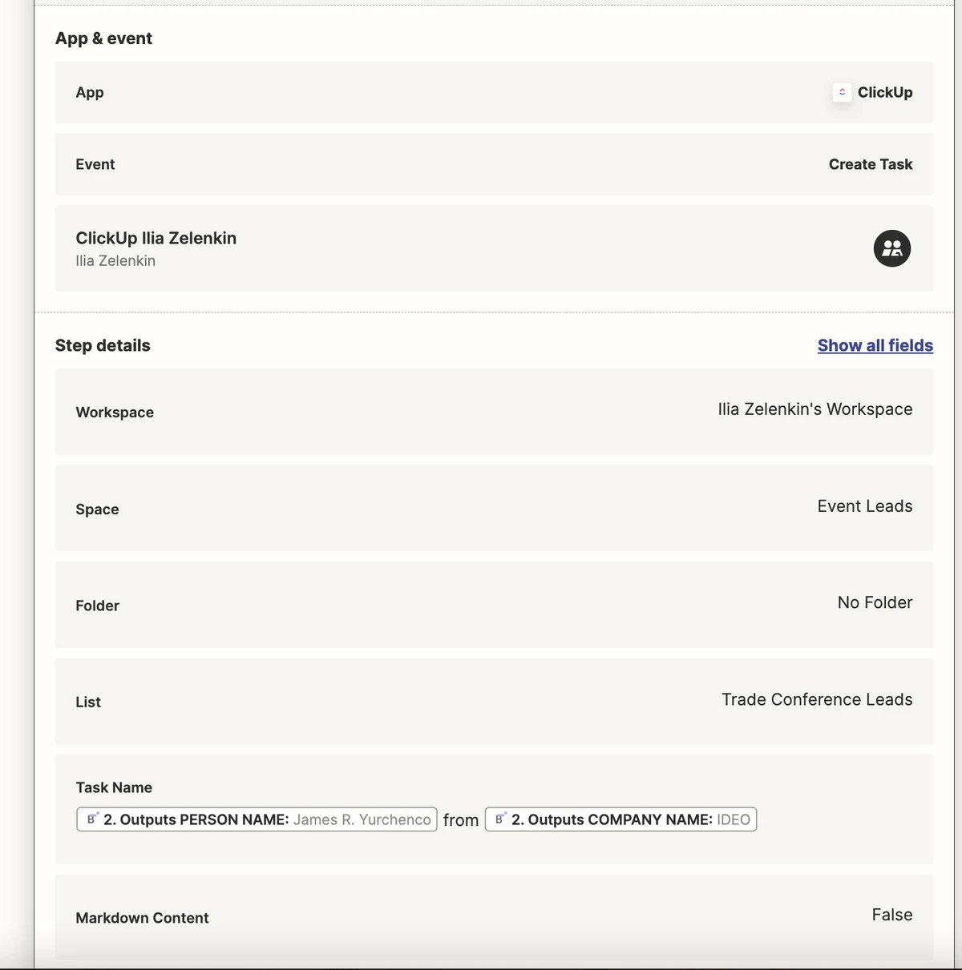Open Workspace field Ilia Zelenkin's Workspace

(x=494, y=412)
